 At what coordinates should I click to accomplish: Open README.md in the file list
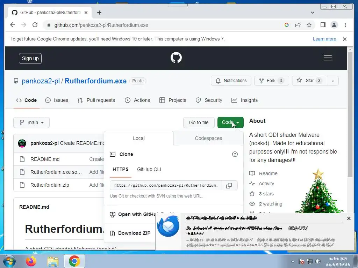(x=45, y=159)
